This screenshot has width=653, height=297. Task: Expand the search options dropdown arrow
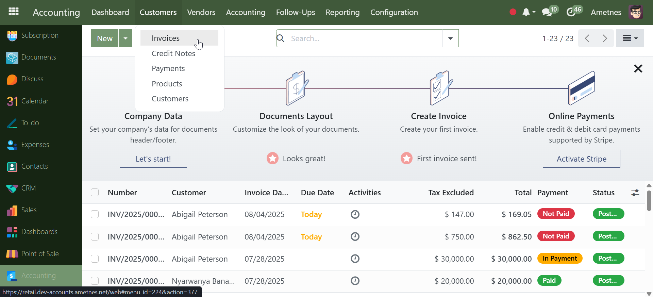click(x=450, y=38)
